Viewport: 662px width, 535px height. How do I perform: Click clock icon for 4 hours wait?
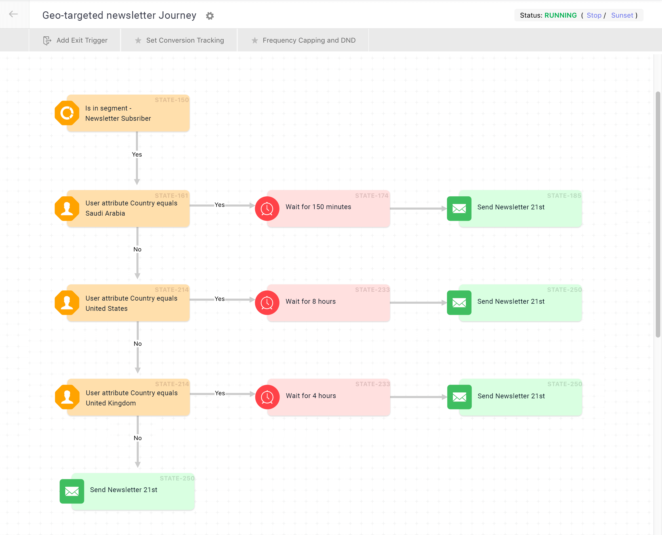[267, 397]
